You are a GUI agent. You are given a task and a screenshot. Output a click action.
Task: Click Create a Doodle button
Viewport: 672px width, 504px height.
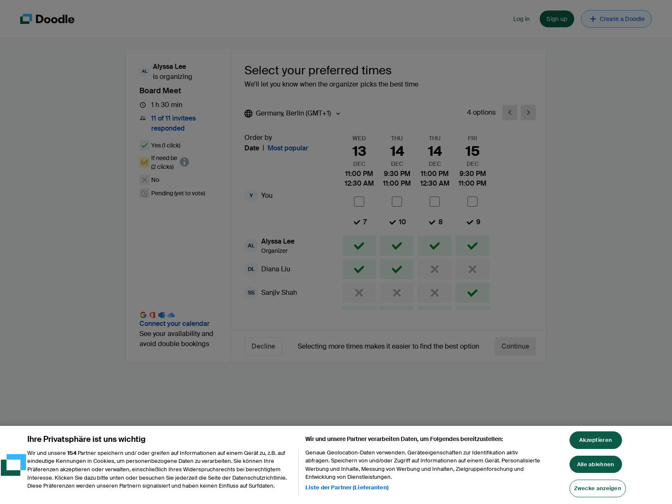[616, 19]
